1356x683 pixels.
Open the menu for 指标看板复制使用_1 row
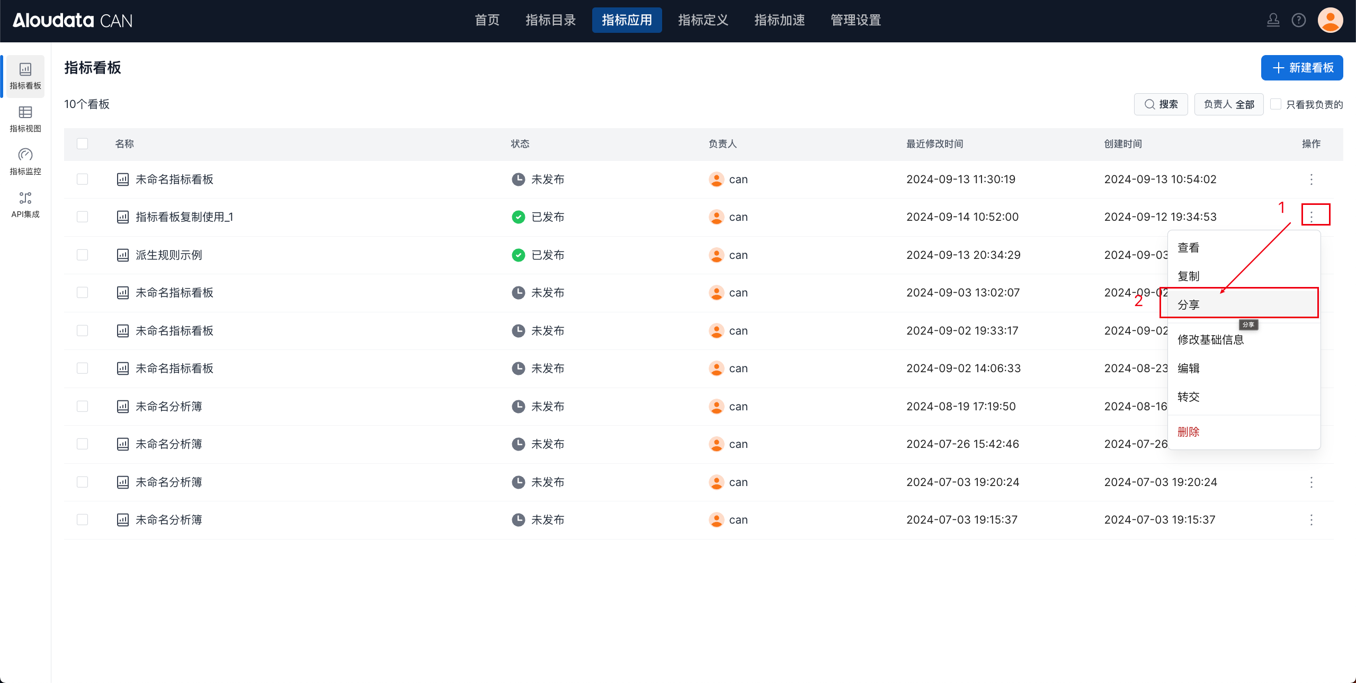tap(1311, 217)
